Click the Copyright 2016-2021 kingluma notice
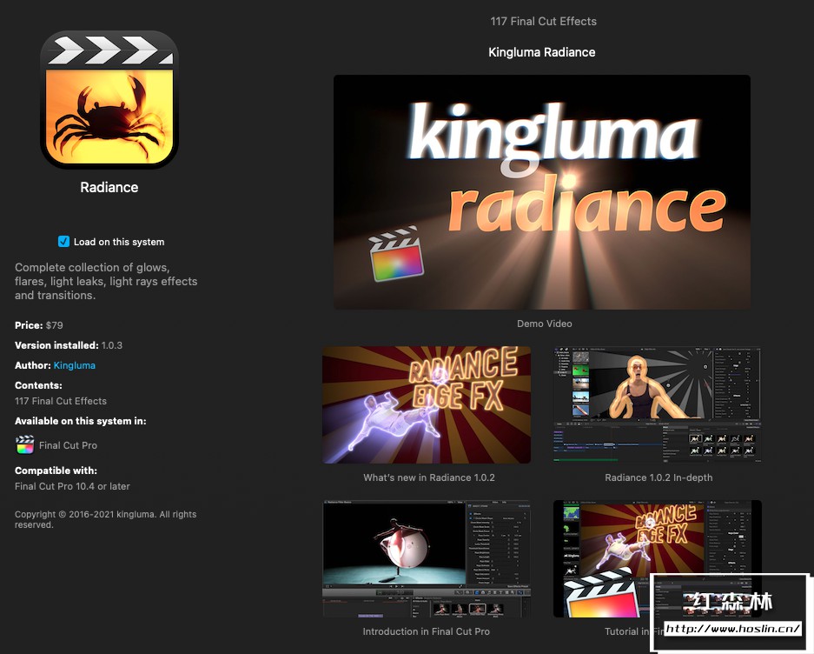The image size is (814, 654). (105, 519)
